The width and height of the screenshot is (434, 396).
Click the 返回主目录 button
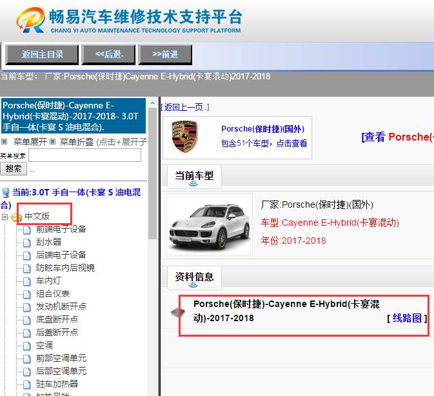pos(42,55)
